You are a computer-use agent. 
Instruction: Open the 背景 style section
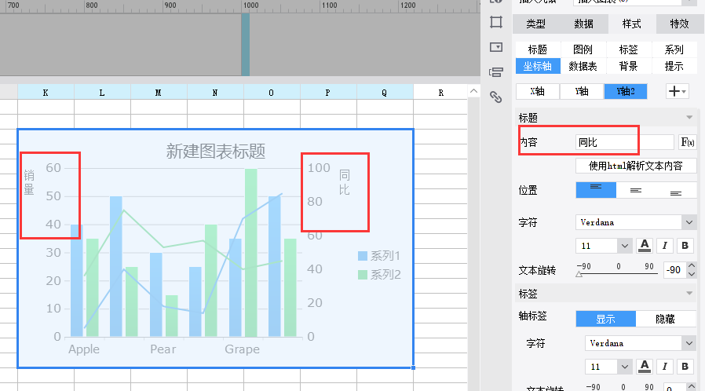click(629, 66)
